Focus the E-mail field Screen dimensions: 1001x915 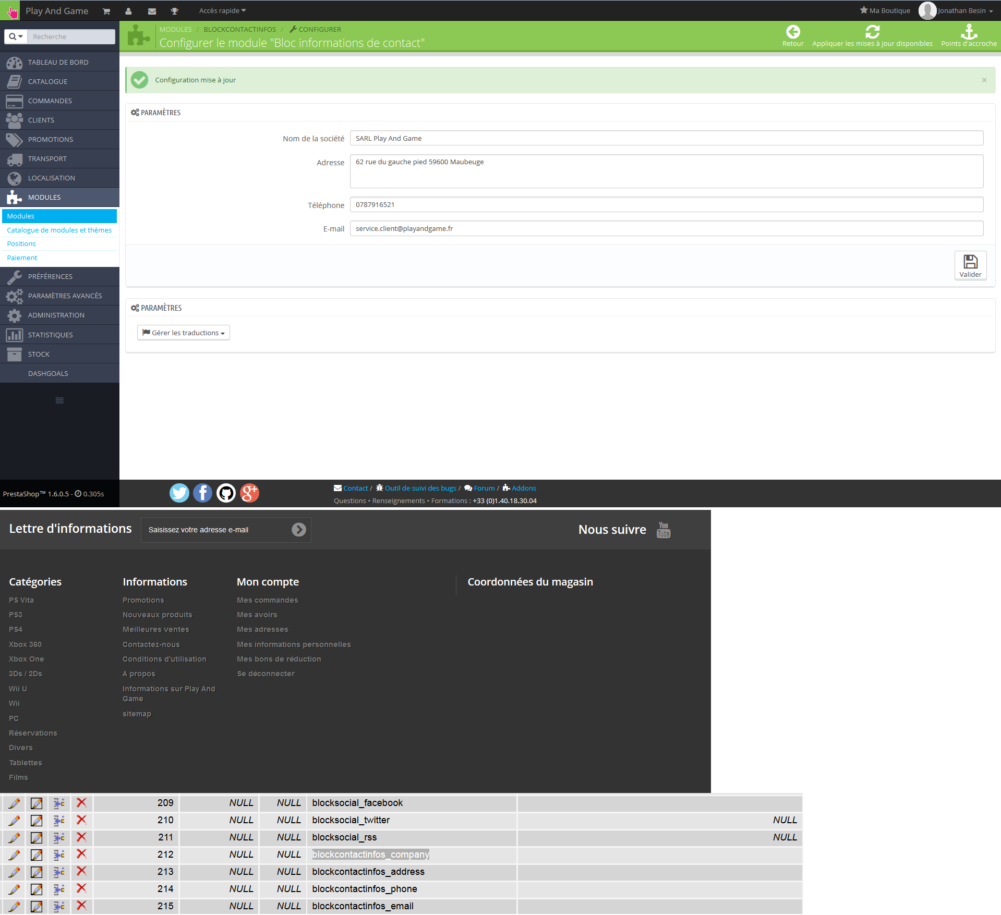pos(667,228)
